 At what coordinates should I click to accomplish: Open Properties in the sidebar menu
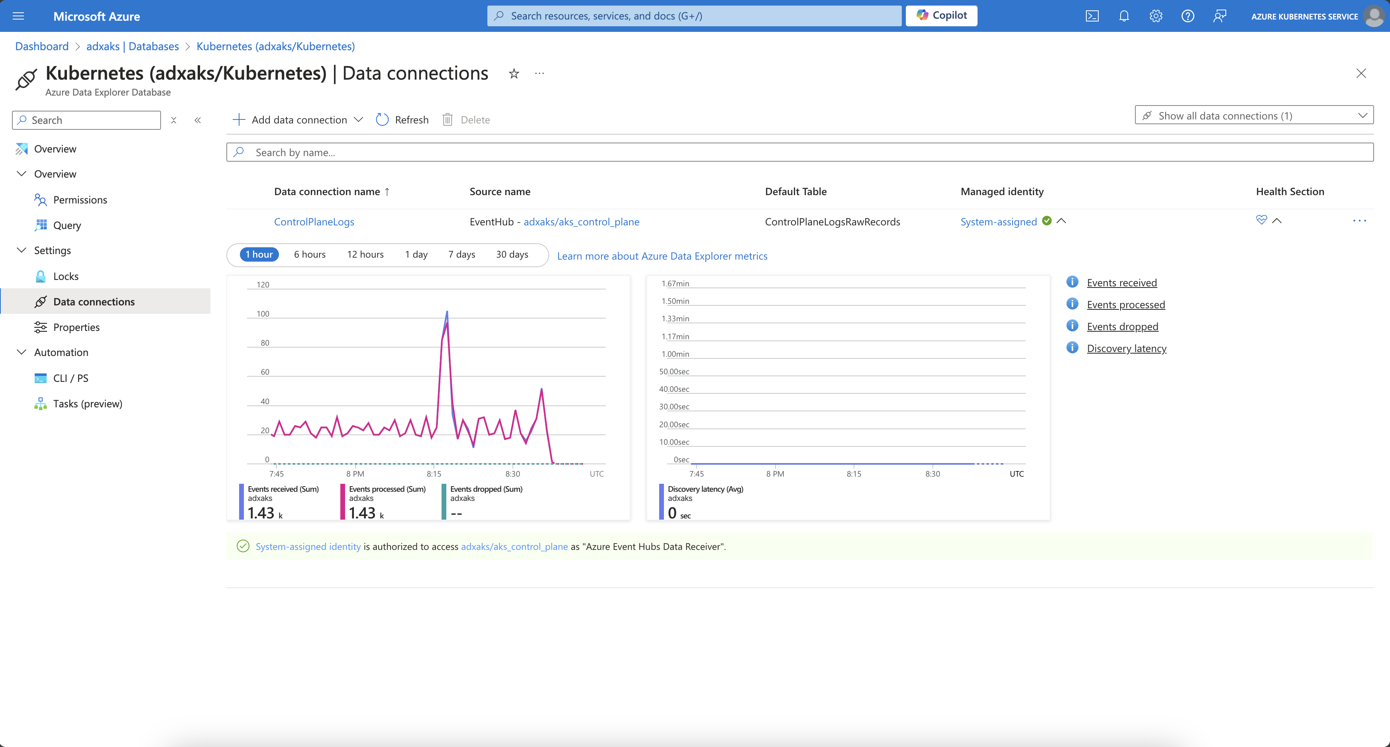coord(76,327)
